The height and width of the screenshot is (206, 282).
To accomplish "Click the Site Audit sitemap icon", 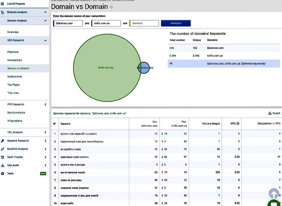I will [2, 165].
